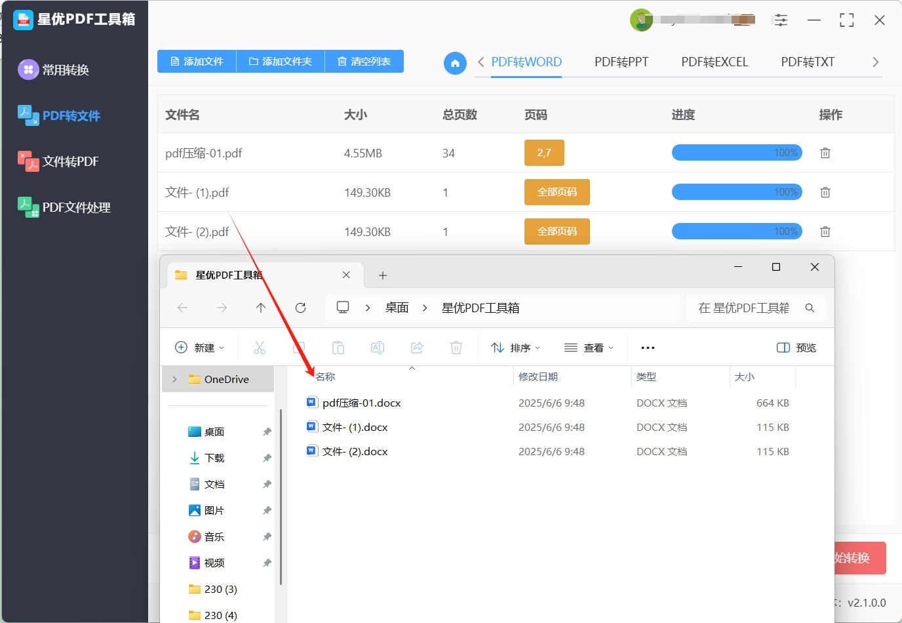This screenshot has height=623, width=902.
Task: Click the Paste icon in Explorer toolbar
Action: pos(338,348)
